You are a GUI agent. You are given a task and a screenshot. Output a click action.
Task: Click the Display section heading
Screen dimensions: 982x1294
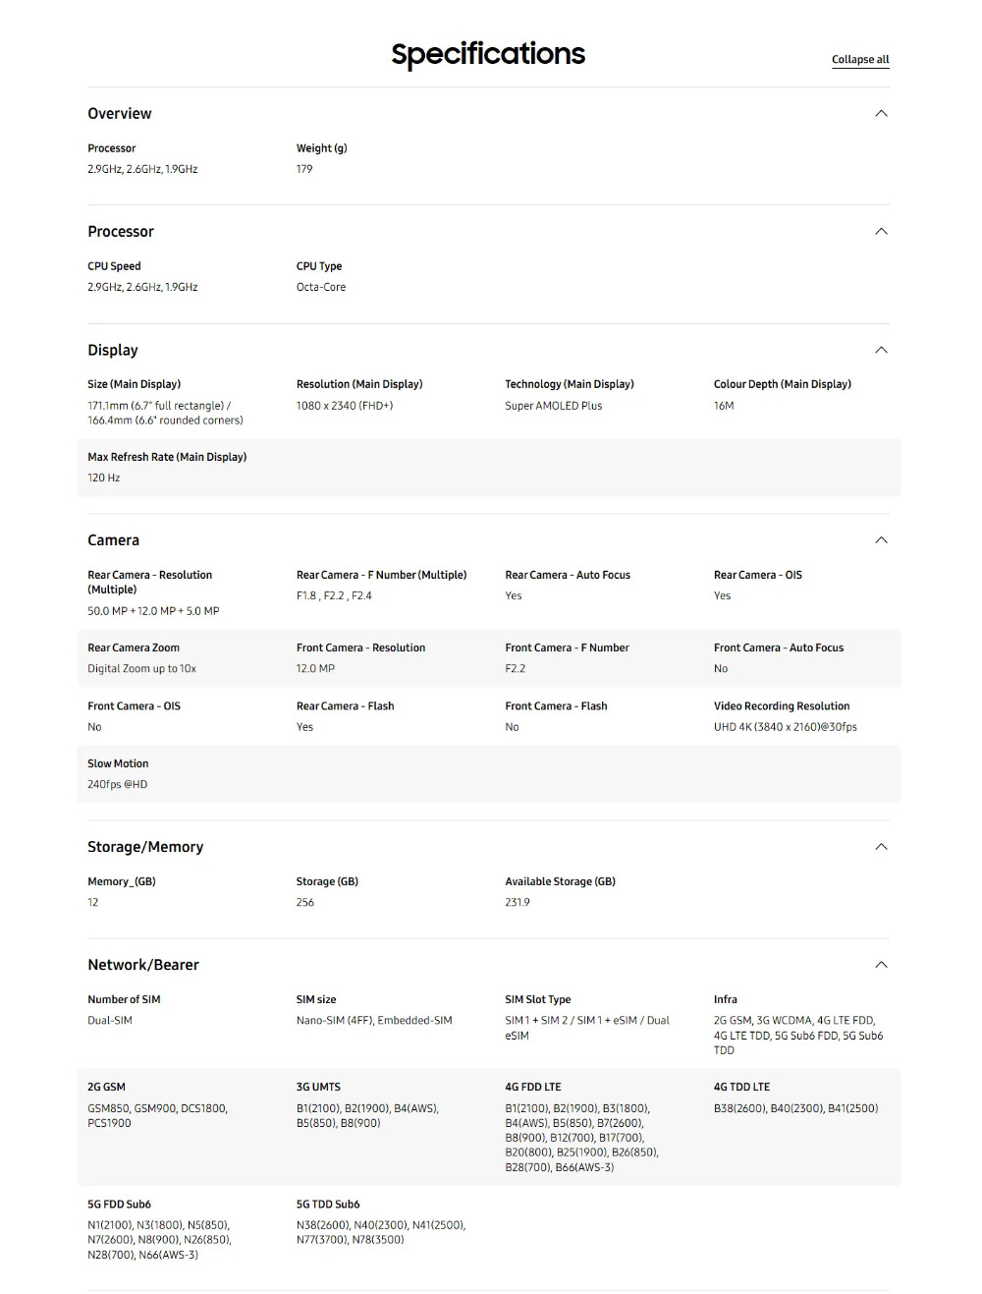[113, 351]
